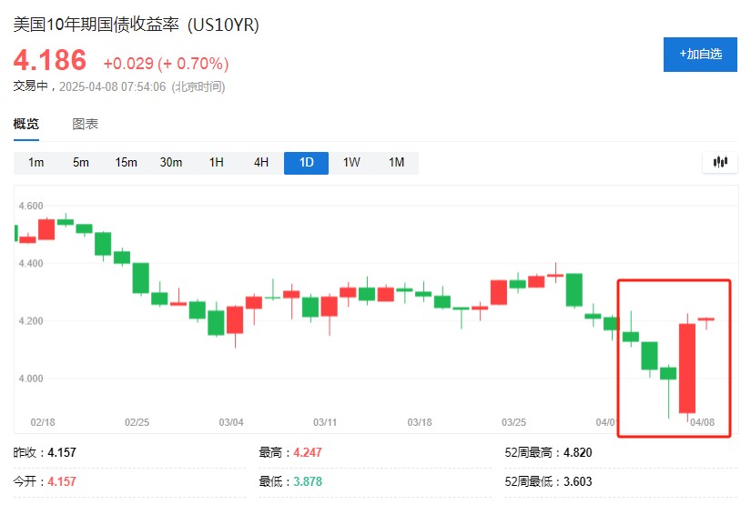Screen dimensions: 741x505
Task: Switch chart to 1H interval
Action: pyautogui.click(x=217, y=163)
